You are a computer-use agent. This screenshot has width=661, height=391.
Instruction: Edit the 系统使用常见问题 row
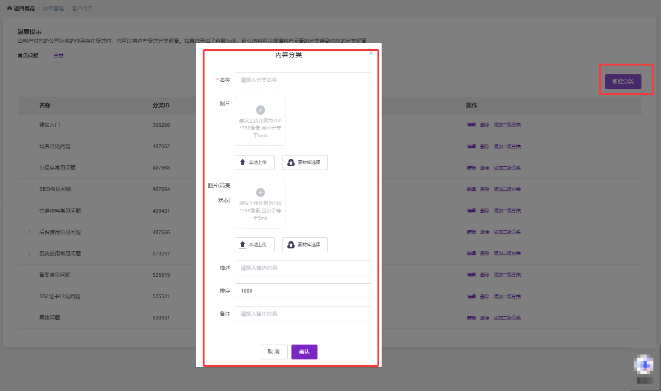pos(471,254)
